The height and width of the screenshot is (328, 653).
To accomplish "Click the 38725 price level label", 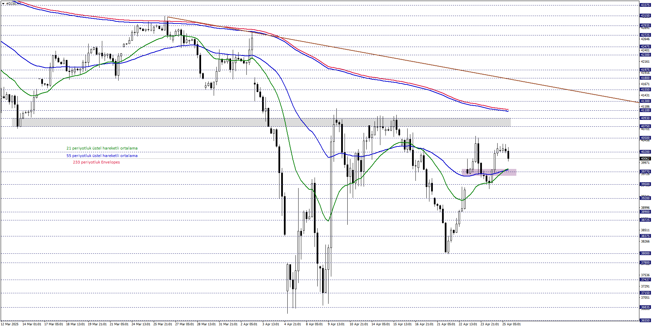I will point(646,220).
